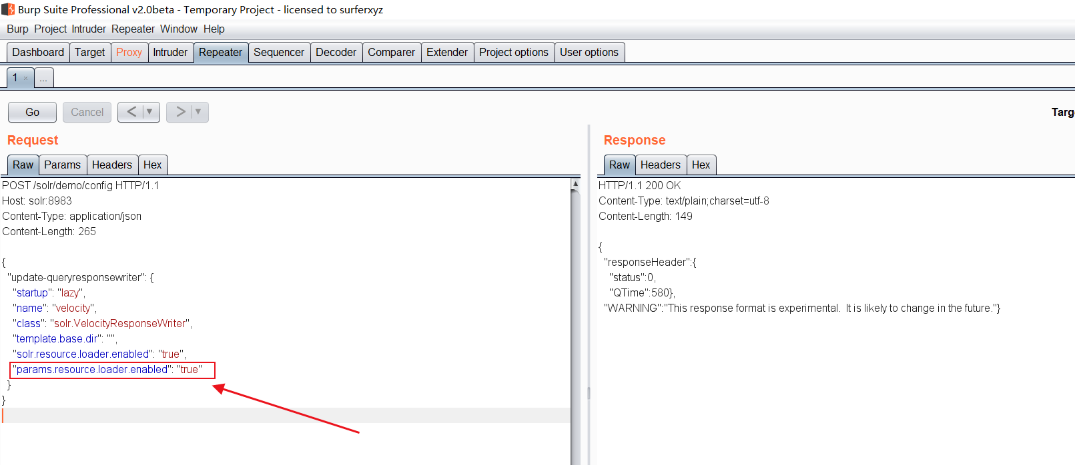1075x465 pixels.
Task: Click the Content-Type: application/json header line
Action: (72, 216)
